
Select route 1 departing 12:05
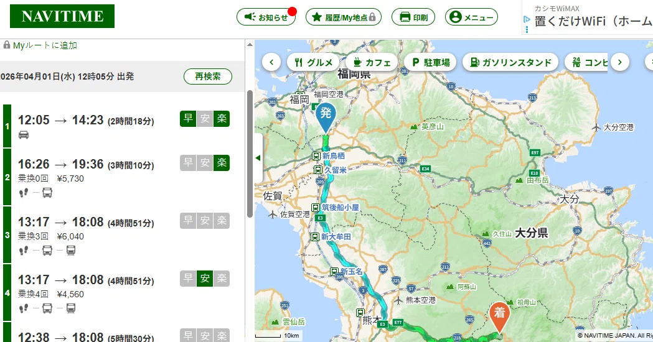[124, 126]
